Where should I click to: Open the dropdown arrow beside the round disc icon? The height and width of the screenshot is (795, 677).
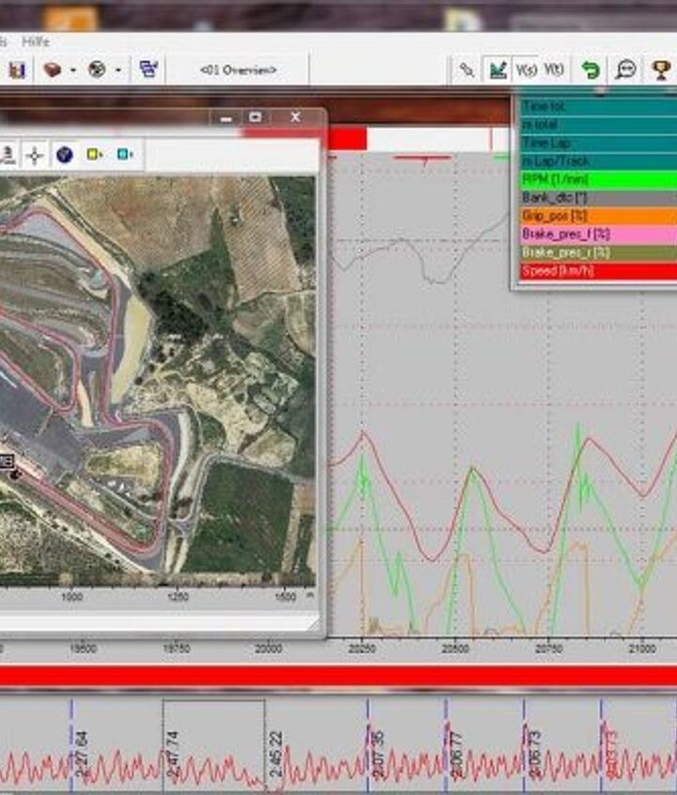pyautogui.click(x=118, y=71)
